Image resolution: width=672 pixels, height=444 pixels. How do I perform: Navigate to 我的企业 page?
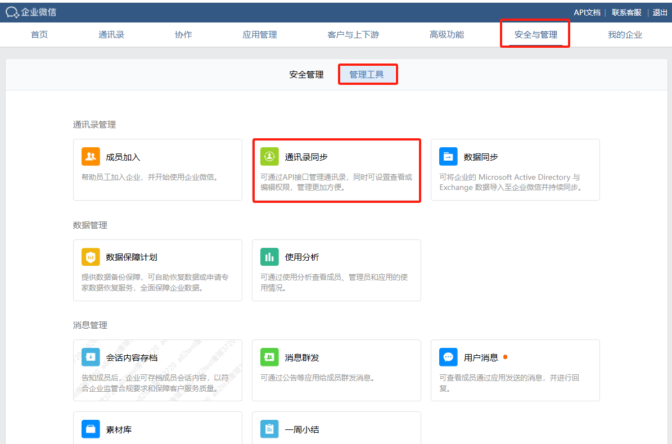(625, 35)
